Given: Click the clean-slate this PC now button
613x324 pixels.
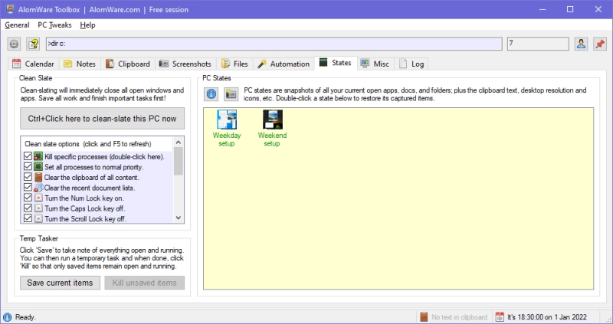Looking at the screenshot, I should point(102,119).
